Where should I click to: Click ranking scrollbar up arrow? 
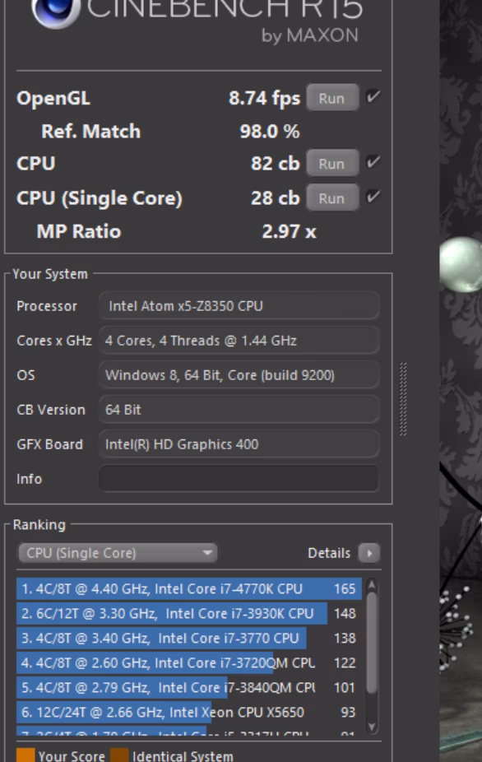click(372, 584)
